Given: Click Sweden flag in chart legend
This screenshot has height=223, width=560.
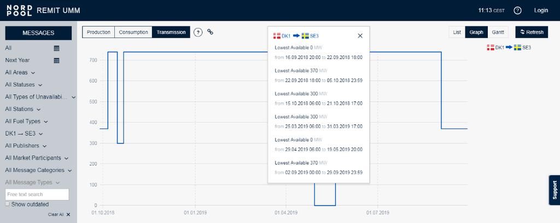Looking at the screenshot, I should pos(517,47).
